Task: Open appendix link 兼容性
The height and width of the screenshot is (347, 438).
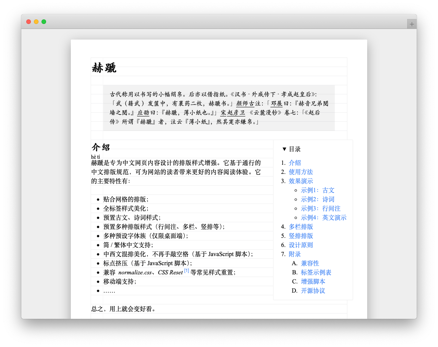Action: (x=310, y=263)
